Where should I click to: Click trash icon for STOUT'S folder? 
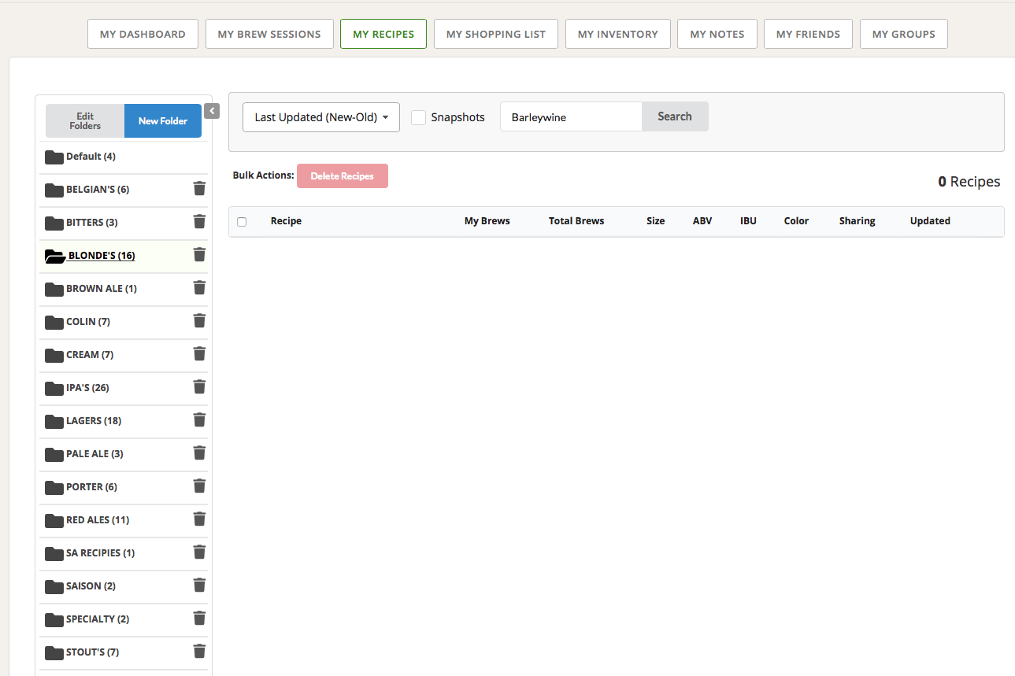point(199,652)
